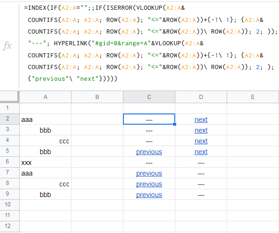Select column A header
Viewport: 279px width, 233px height.
tap(45, 97)
